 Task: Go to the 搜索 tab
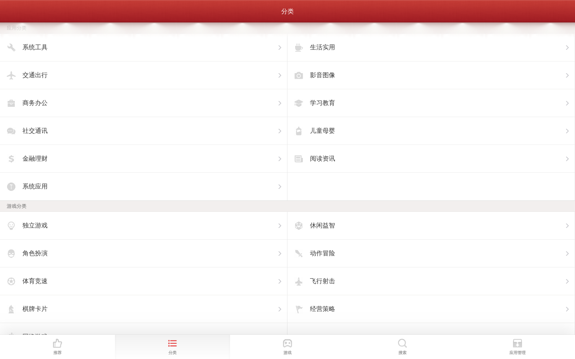(402, 346)
